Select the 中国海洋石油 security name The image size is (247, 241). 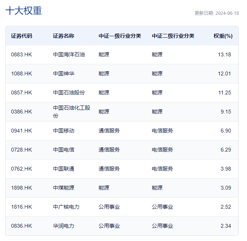click(x=69, y=54)
